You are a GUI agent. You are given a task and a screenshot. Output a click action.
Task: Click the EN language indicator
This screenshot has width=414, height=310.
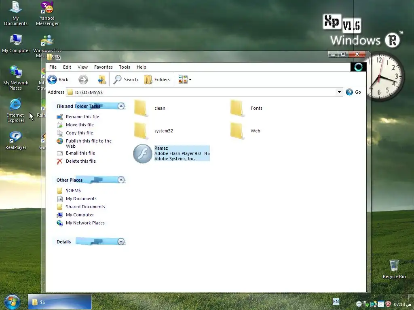336,302
